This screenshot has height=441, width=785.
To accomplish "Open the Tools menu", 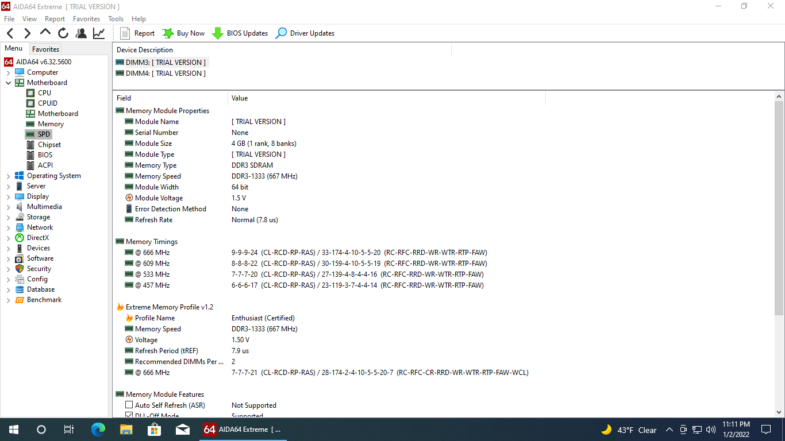I will [116, 19].
